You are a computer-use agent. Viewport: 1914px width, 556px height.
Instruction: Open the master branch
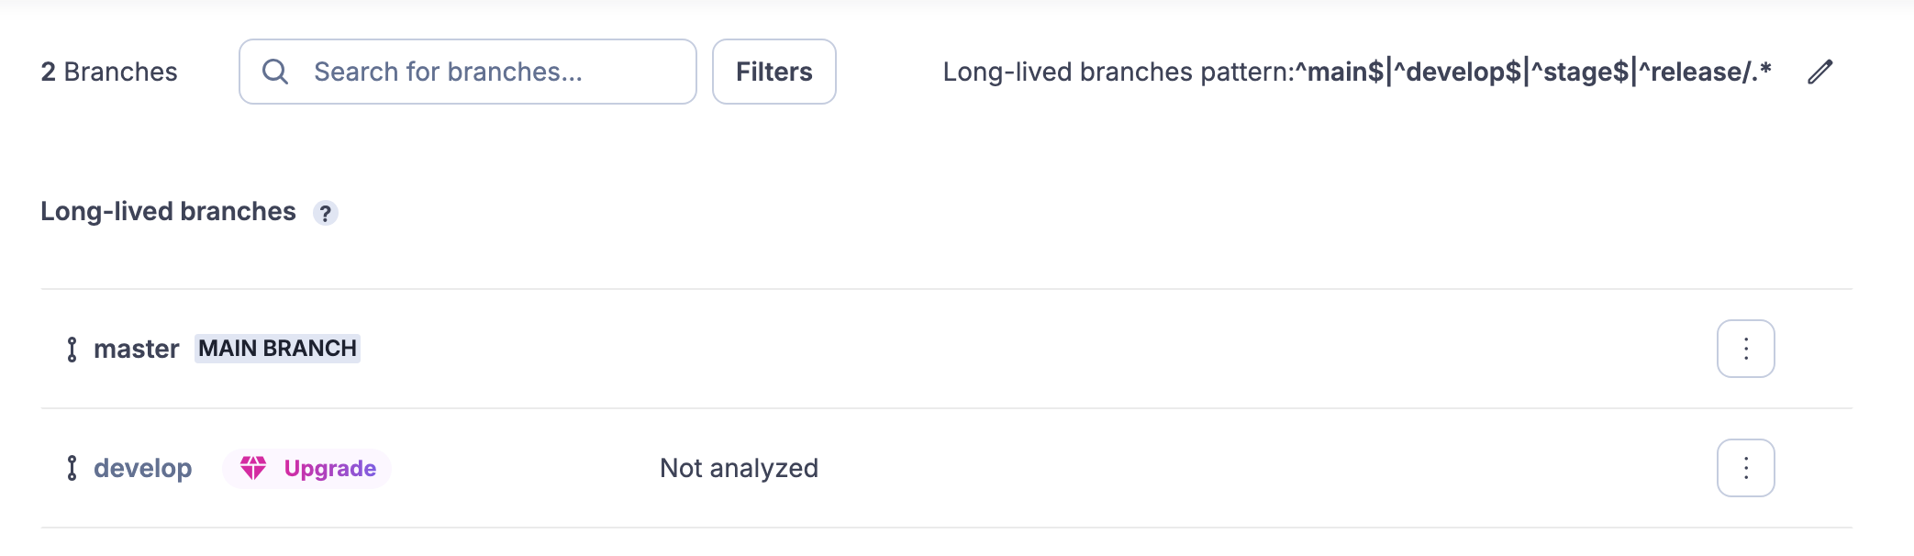click(137, 350)
